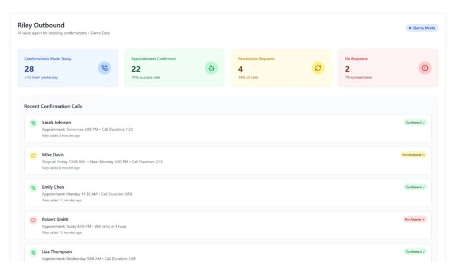Screen dimensions: 460x276
Task: Click the Demo Mode badge
Action: [x=422, y=28]
